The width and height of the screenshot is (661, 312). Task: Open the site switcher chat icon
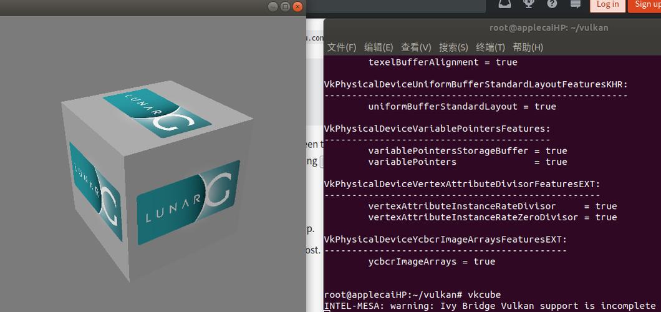point(576,4)
